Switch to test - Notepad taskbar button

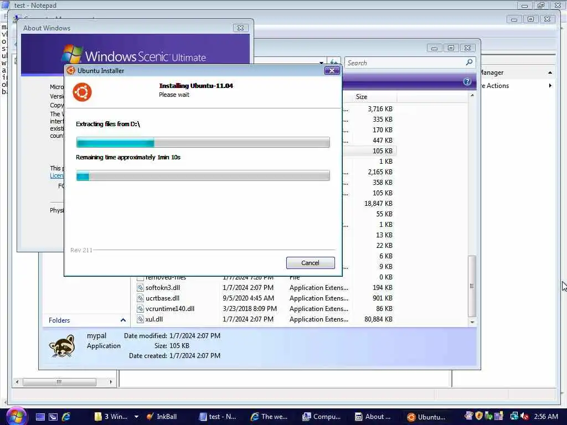(x=218, y=417)
